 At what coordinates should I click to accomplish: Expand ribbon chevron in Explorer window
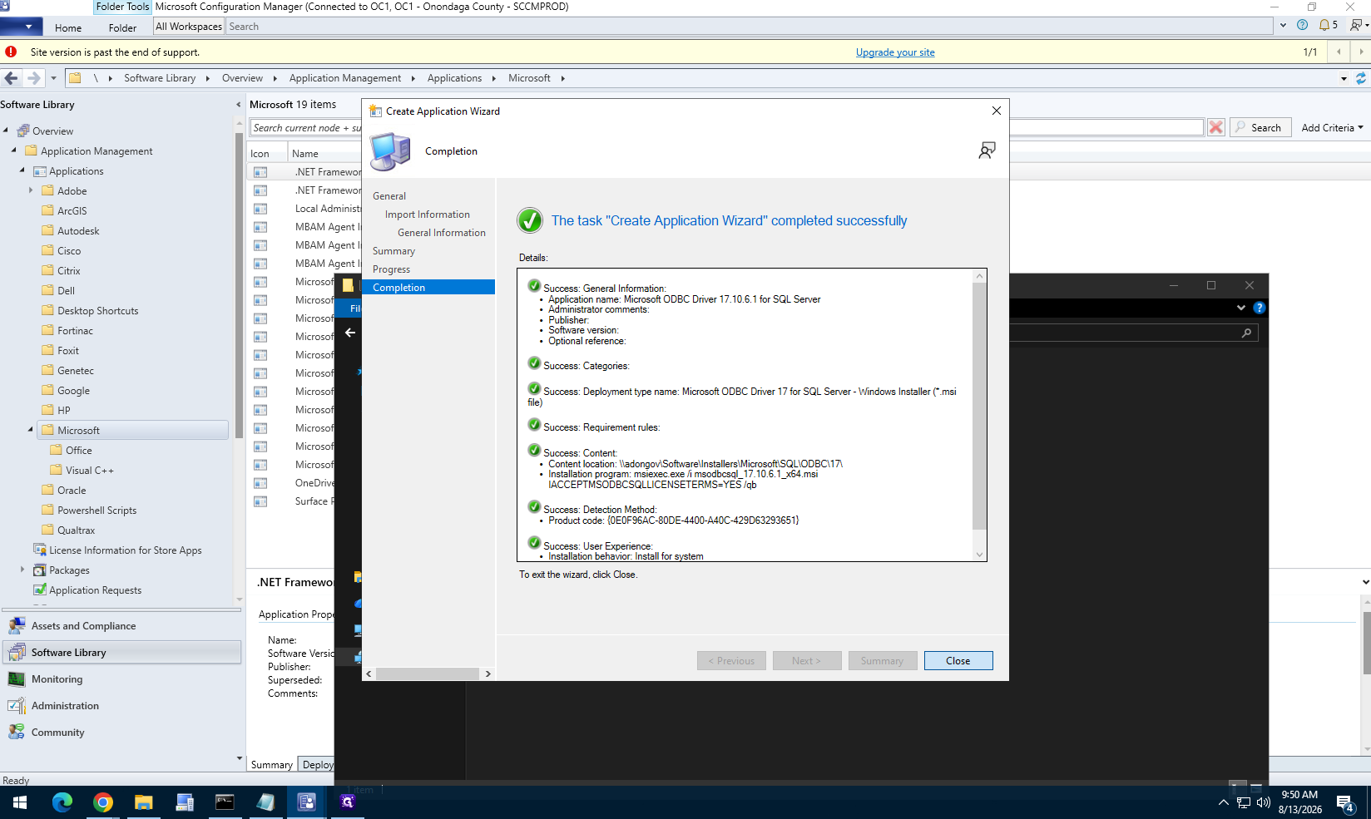coord(1240,308)
